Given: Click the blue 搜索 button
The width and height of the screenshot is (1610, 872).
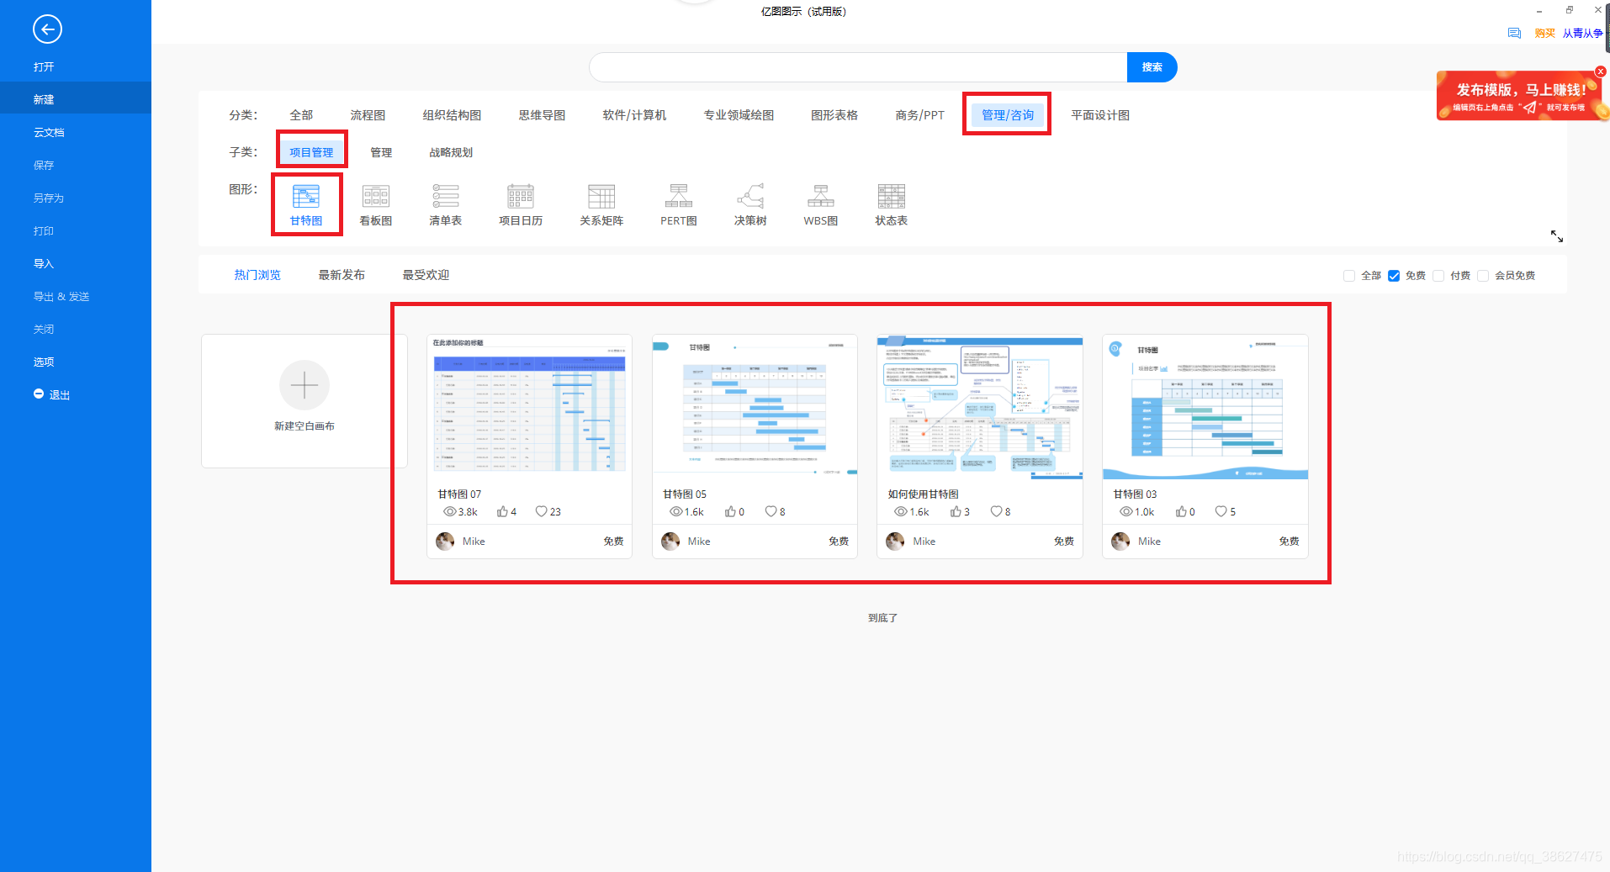Looking at the screenshot, I should tap(1152, 67).
